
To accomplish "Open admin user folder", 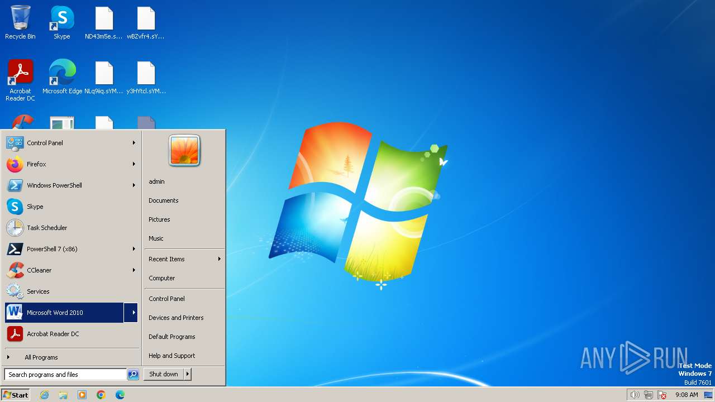I will point(157,181).
